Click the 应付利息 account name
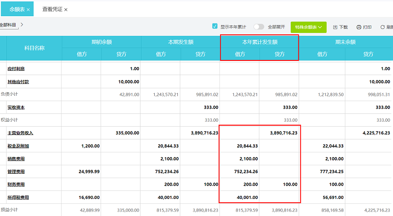 coord(16,69)
